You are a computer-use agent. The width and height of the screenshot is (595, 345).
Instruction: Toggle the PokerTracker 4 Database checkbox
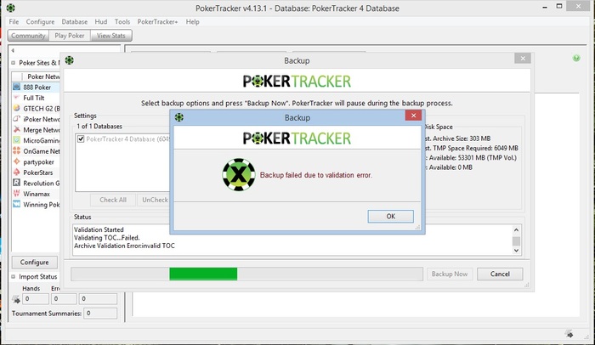(x=81, y=139)
